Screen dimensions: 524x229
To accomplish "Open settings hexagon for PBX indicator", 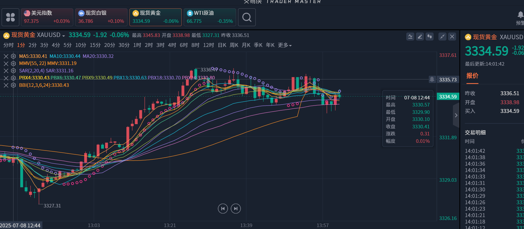I will [x=13, y=78].
